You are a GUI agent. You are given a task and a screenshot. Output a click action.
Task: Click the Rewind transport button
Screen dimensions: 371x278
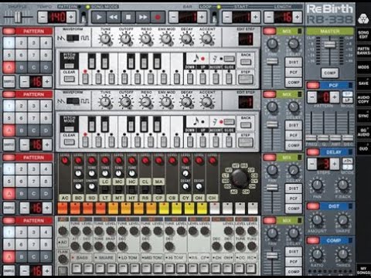click(114, 17)
